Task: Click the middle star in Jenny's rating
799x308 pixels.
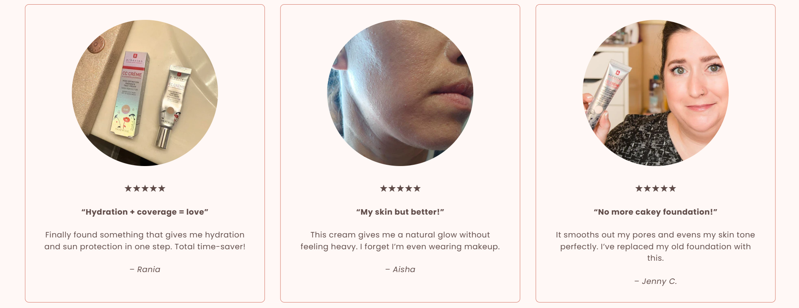Action: click(x=655, y=188)
